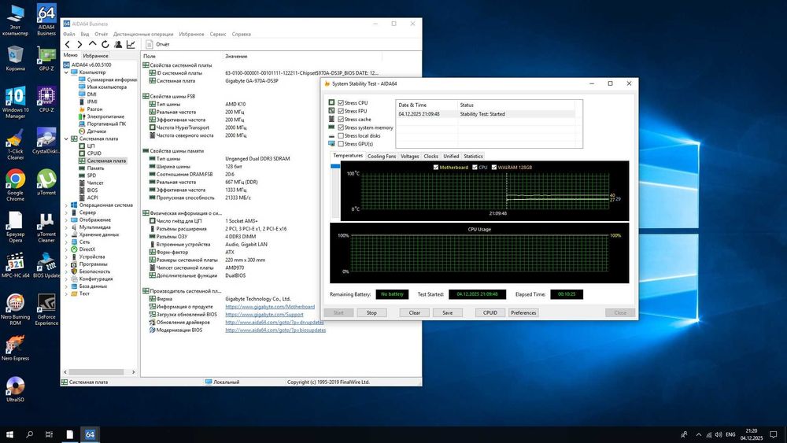Enable the Stress GPU(s) checkbox
The image size is (787, 443).
(x=341, y=144)
